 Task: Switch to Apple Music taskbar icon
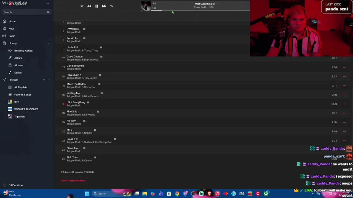(217, 194)
